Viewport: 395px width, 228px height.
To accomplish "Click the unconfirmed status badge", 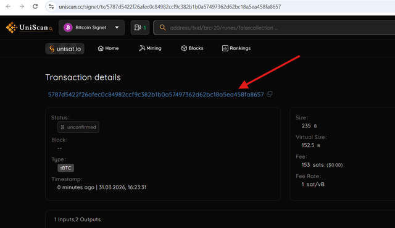I will click(x=78, y=127).
